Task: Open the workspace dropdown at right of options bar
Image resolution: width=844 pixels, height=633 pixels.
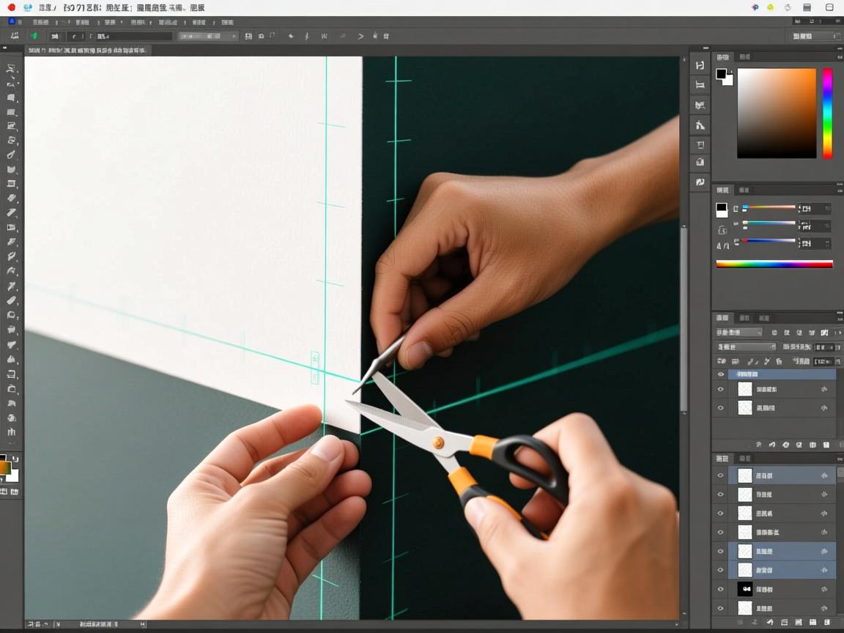Action: click(x=813, y=36)
